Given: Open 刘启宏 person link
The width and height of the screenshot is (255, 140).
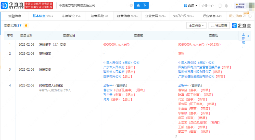Looking at the screenshot, I should pos(183,109).
